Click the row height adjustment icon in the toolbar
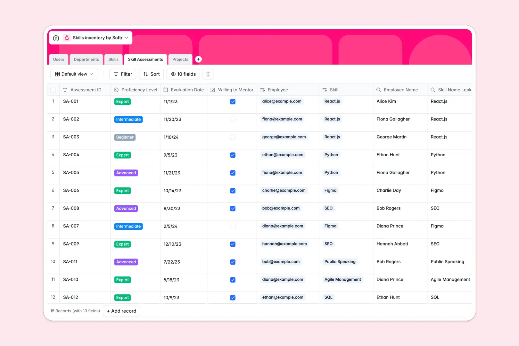The width and height of the screenshot is (519, 346). tap(208, 74)
